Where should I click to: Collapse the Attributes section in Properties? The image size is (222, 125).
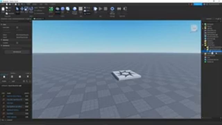[x=1, y=45]
